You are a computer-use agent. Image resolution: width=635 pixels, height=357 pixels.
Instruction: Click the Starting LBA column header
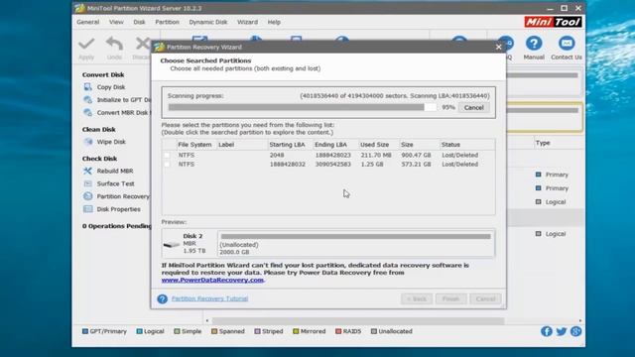pyautogui.click(x=287, y=145)
